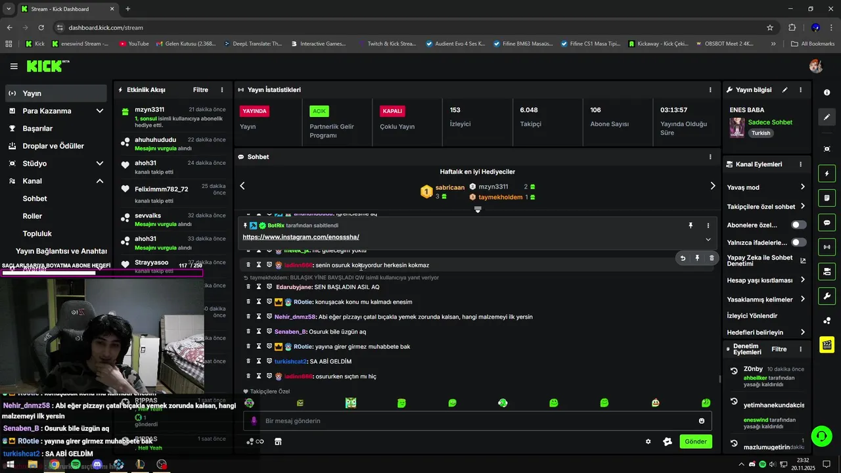
Task: Toggle Yalnızca ifadelerle switch
Action: [x=798, y=242]
